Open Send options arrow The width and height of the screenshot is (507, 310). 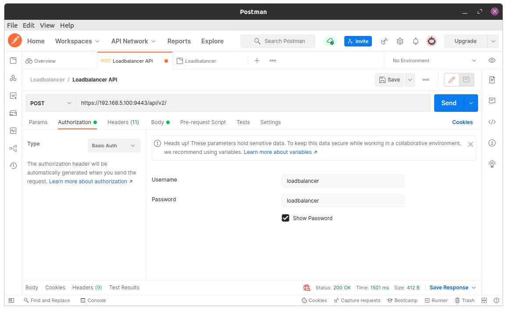[471, 103]
